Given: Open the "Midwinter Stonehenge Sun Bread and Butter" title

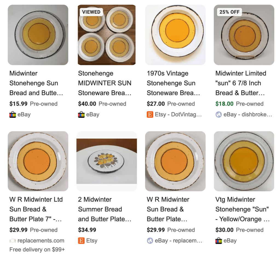Looking at the screenshot, I should point(36,83).
